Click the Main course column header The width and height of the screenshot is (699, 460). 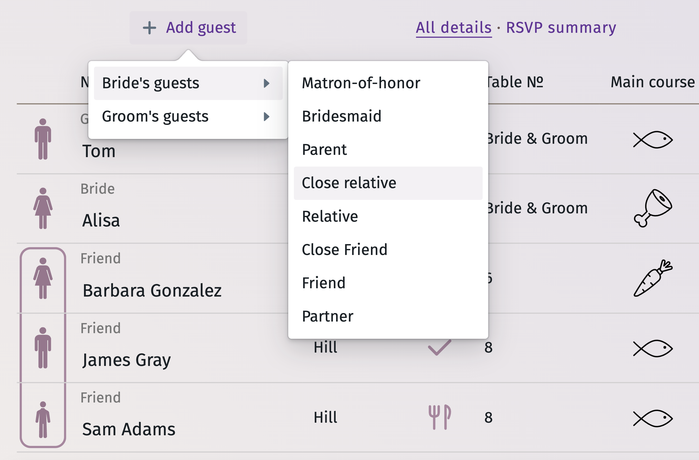pos(653,82)
